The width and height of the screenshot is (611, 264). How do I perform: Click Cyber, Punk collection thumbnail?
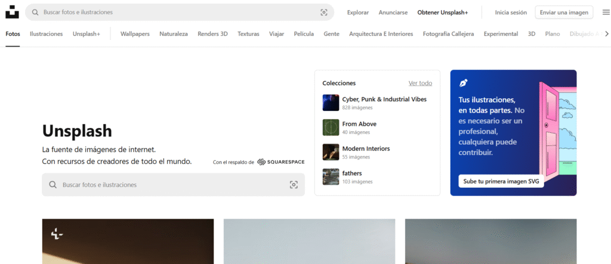click(331, 103)
